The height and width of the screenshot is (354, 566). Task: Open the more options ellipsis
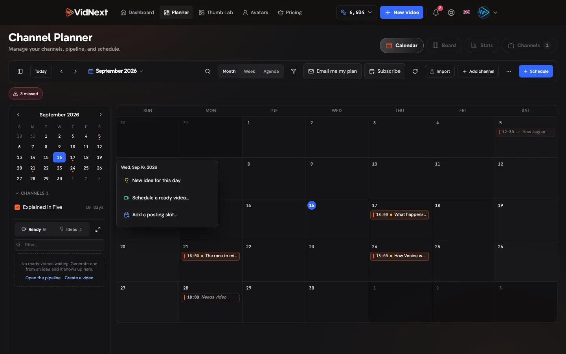[x=509, y=71]
